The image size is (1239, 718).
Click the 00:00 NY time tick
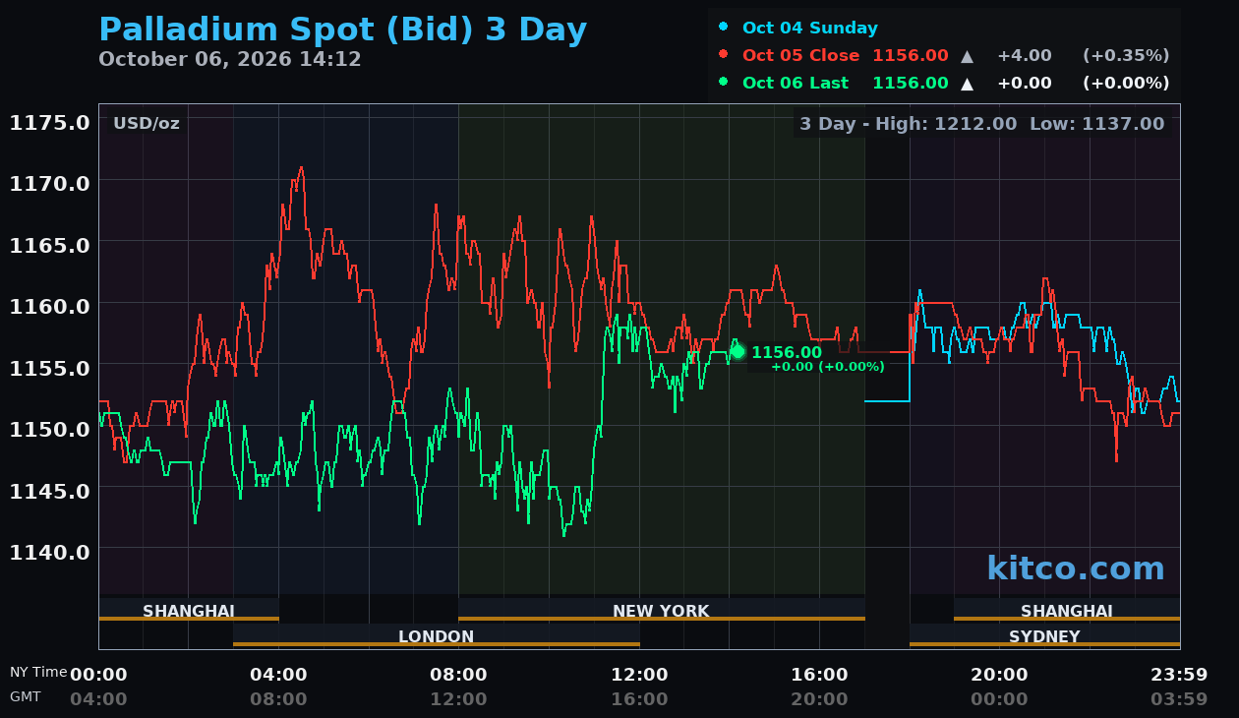(98, 675)
